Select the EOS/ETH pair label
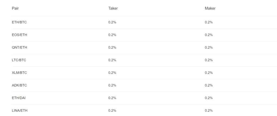This screenshot has width=277, height=116. click(19, 35)
